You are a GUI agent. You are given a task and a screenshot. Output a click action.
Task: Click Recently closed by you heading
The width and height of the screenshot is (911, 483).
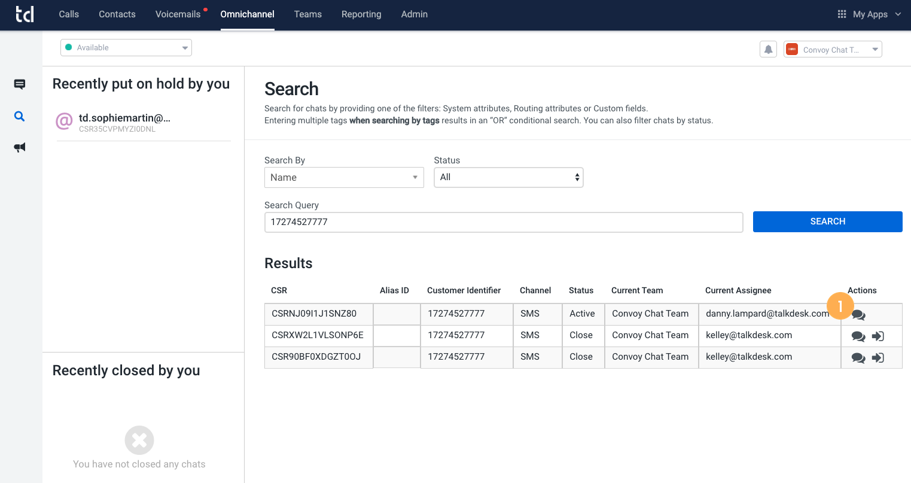[x=126, y=370]
